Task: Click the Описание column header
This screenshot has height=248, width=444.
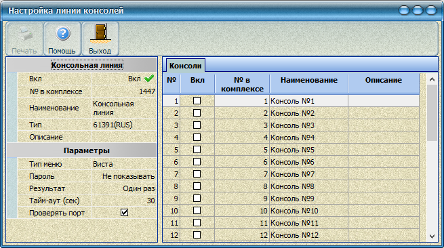Action: (x=384, y=83)
